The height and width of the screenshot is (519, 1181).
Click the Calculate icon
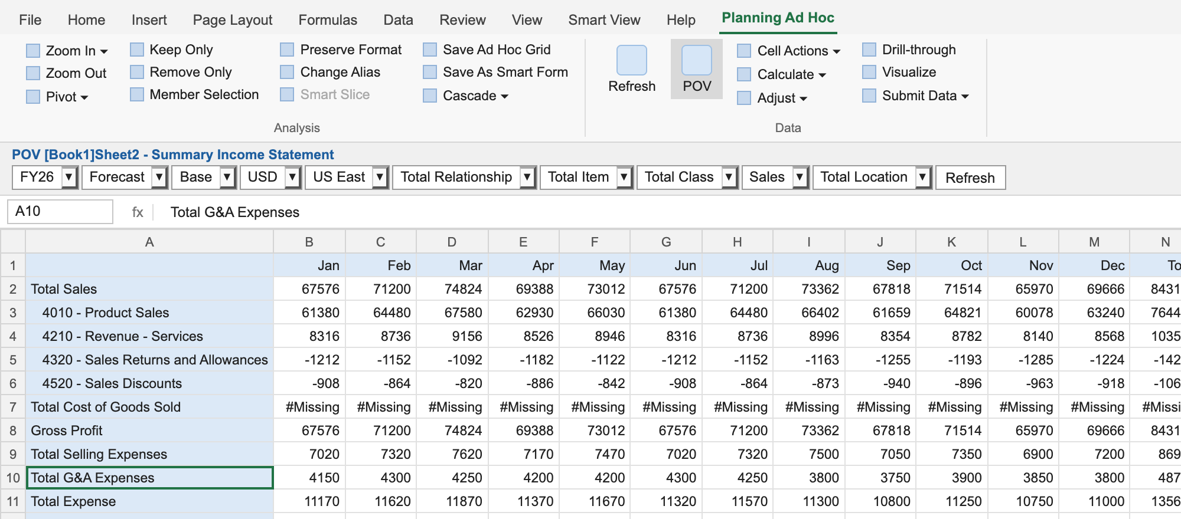(x=744, y=74)
